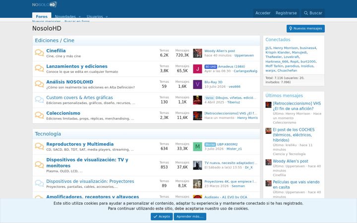Click the Nuevos mensajes blue button
Screen dimensions: 357x223
coord(305,28)
